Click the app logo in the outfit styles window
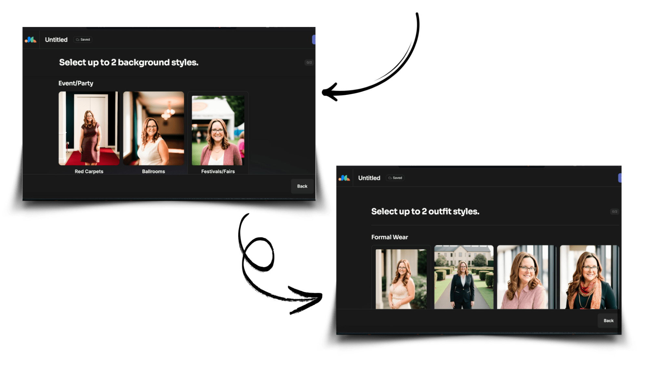Image resolution: width=650 pixels, height=366 pixels. (x=344, y=178)
